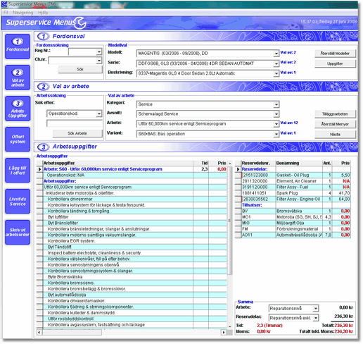Viewport: 363px width, 344px height.
Task: Expand the Operationskod search-by dropdown
Action: click(x=99, y=113)
